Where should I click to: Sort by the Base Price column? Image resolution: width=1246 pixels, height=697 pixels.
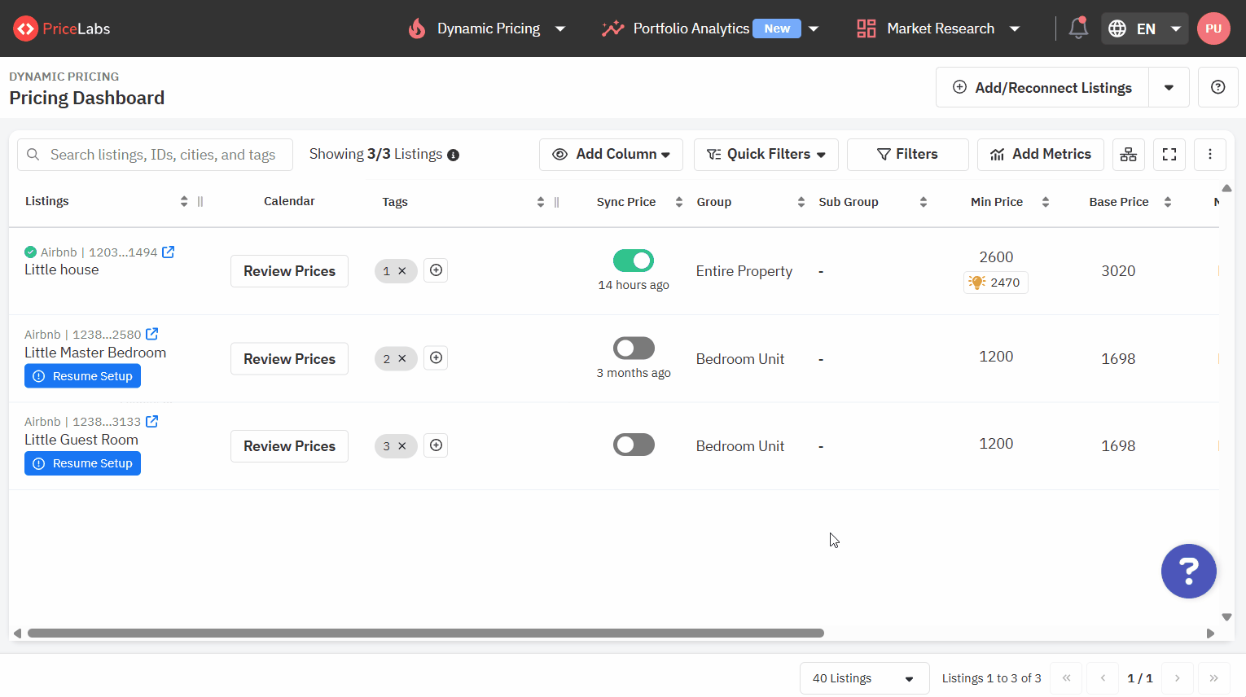click(x=1168, y=202)
